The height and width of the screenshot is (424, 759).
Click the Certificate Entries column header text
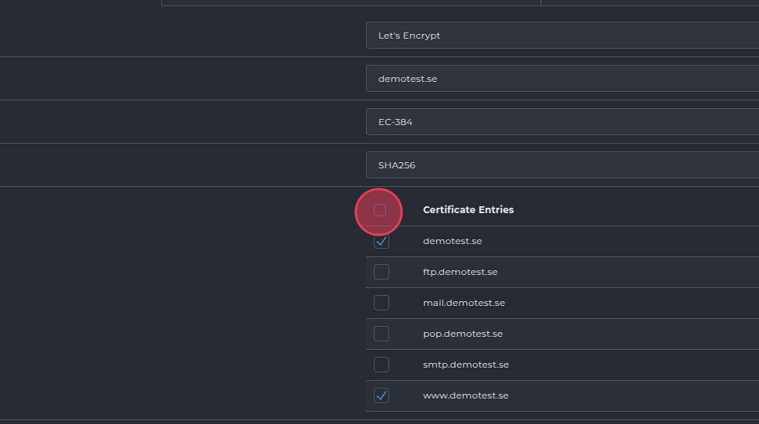(x=468, y=210)
